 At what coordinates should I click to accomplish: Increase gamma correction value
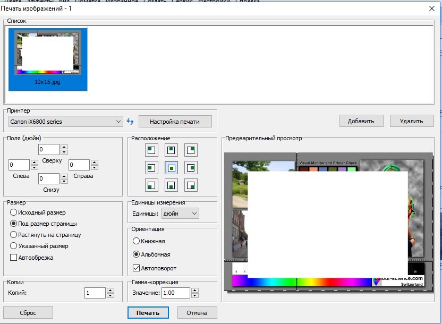click(x=195, y=291)
